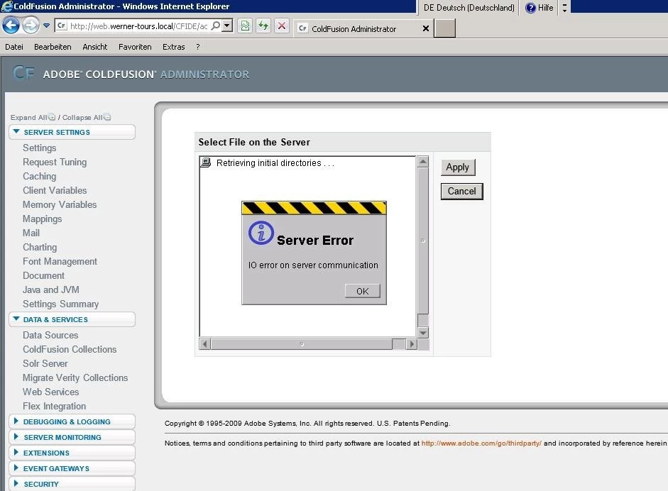Open Settings page
Screen dimensions: 668x491
[40, 148]
